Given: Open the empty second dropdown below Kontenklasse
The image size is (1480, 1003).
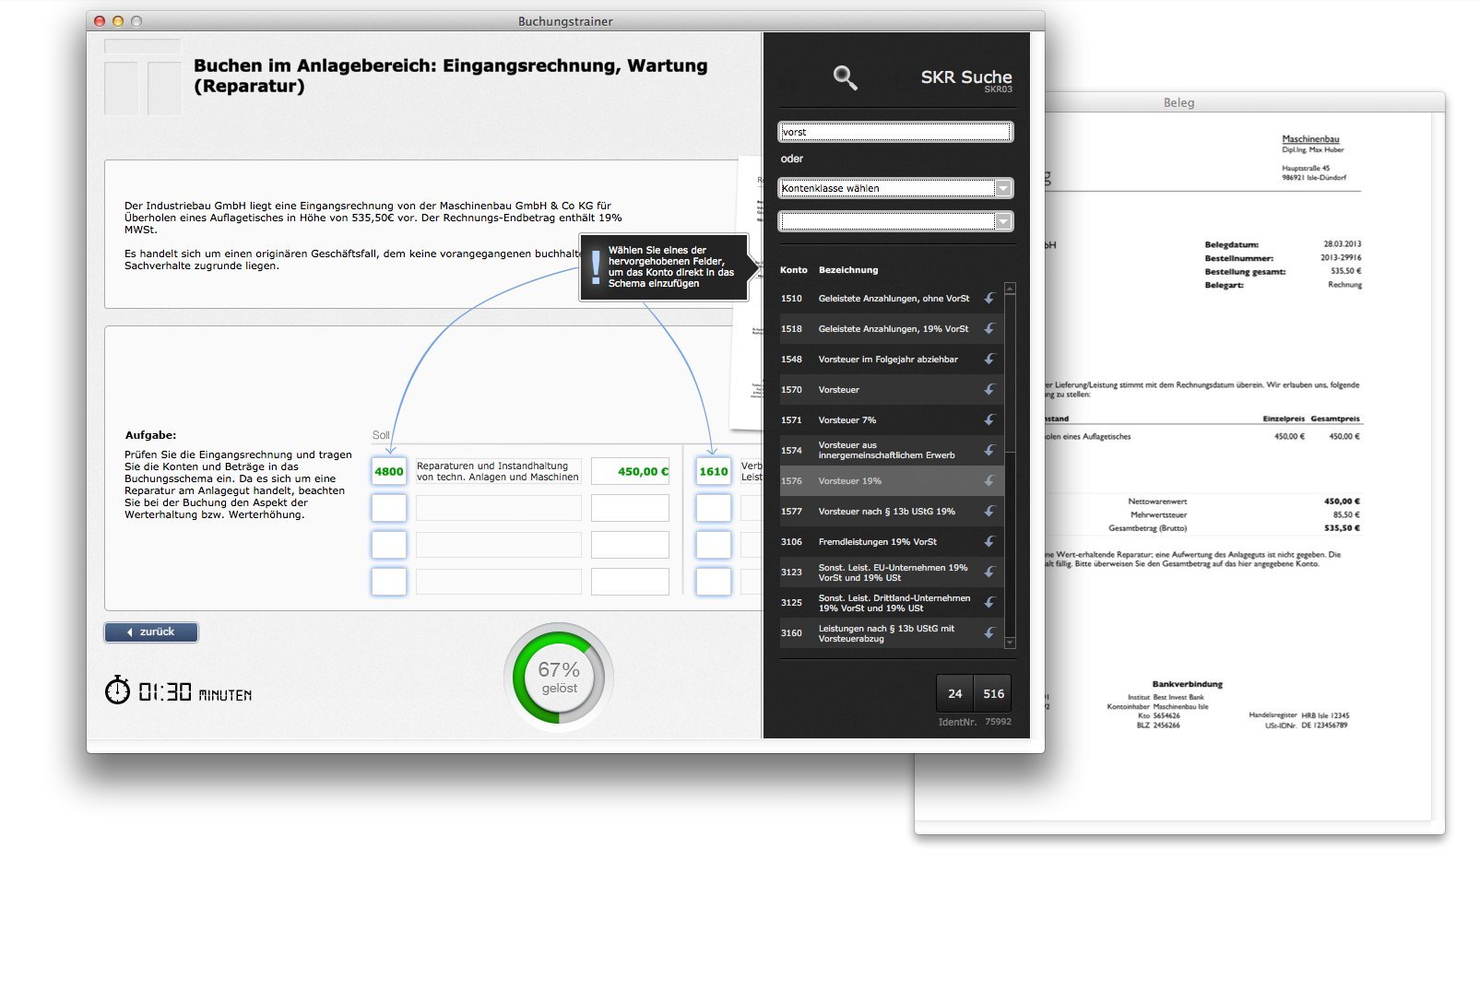Looking at the screenshot, I should tap(895, 221).
